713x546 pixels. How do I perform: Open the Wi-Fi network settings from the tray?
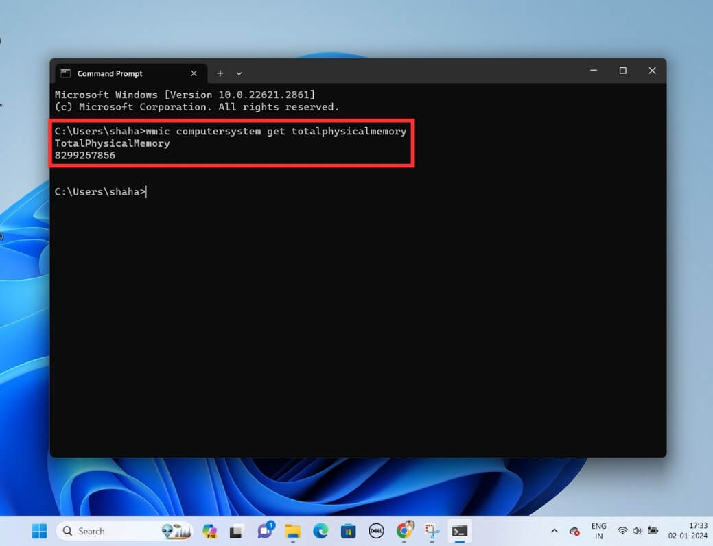(x=623, y=531)
